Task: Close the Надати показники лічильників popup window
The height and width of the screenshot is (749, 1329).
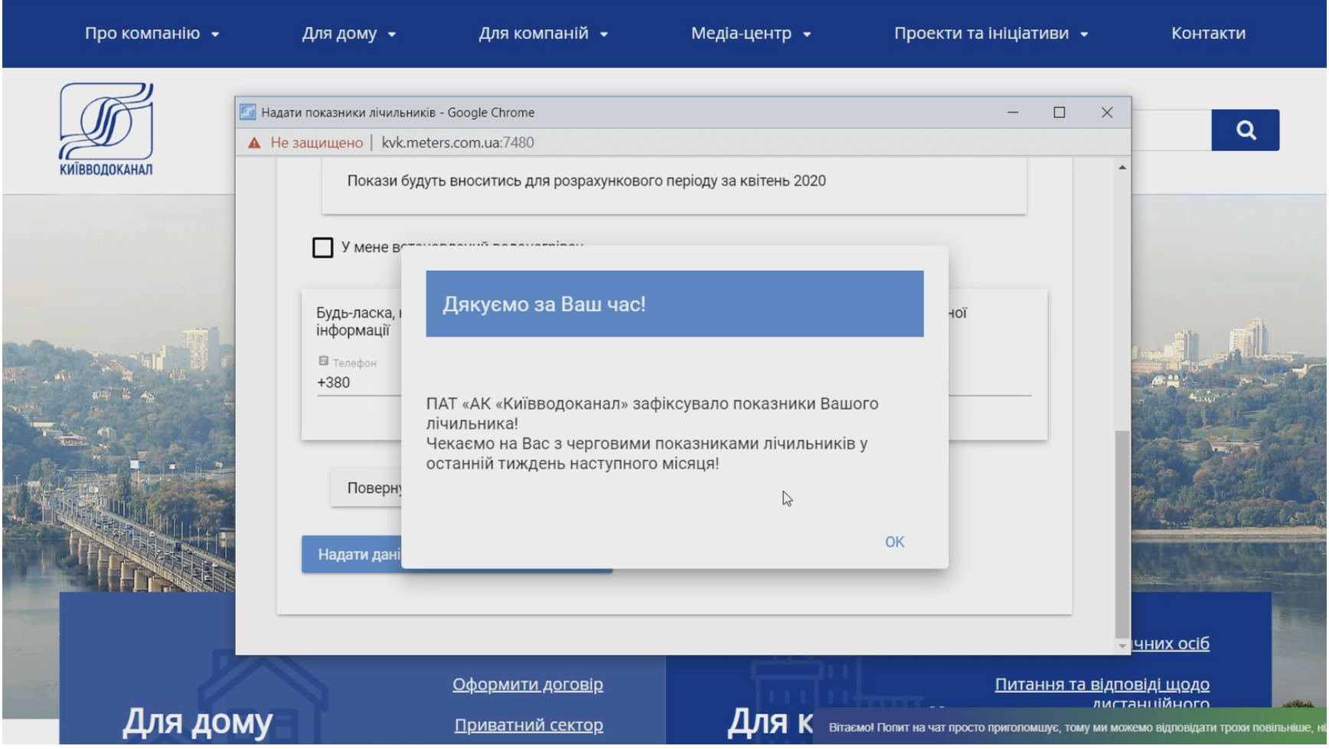Action: tap(1106, 113)
